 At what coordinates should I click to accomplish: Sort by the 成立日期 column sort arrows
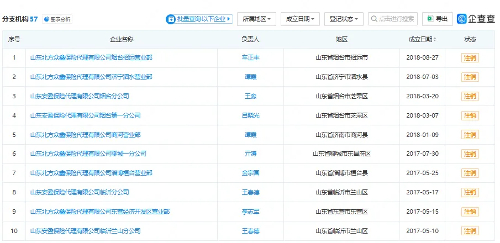click(x=435, y=40)
